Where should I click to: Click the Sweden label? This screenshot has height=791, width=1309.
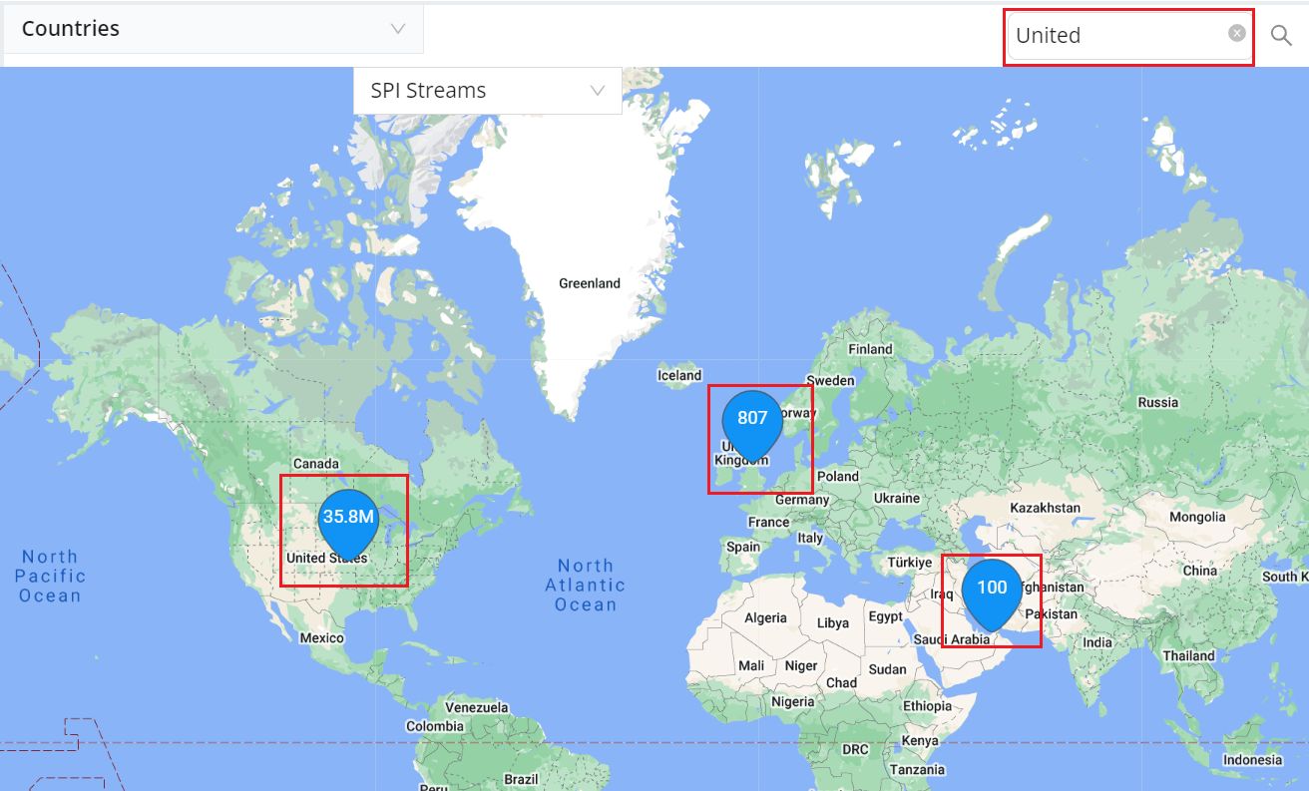pyautogui.click(x=830, y=380)
